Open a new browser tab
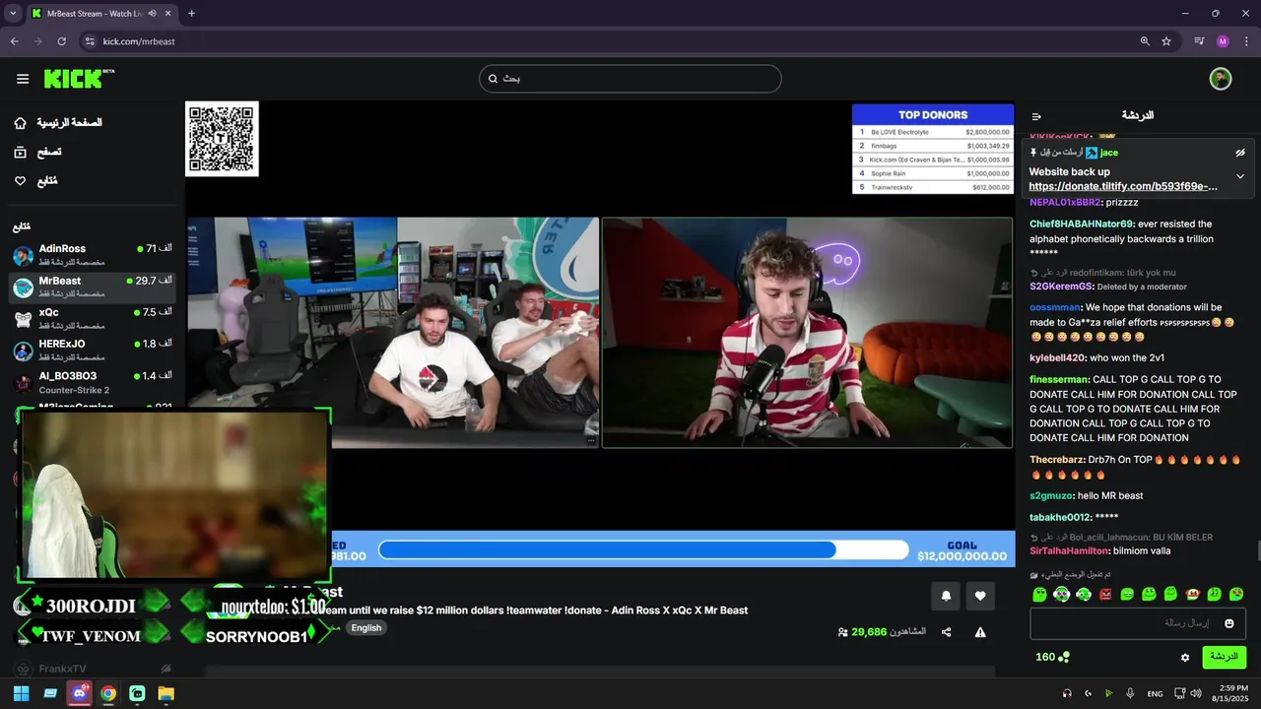 tap(191, 13)
